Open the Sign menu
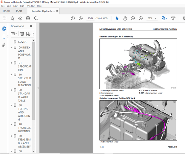Image resolution: width=185 pixels, height=154 pixels. [x=22, y=6]
